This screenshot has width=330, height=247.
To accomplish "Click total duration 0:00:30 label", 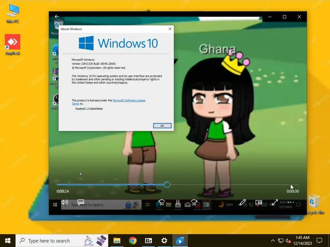I will point(293,191).
